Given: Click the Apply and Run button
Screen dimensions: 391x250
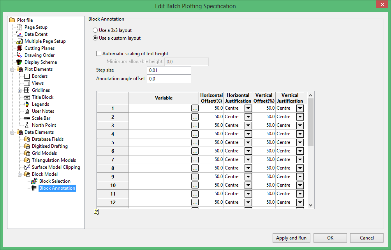Looking at the screenshot, I should (291, 238).
